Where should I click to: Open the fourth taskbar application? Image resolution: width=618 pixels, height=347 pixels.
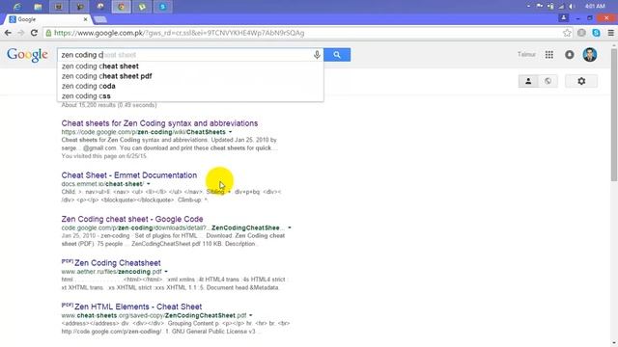80,7
